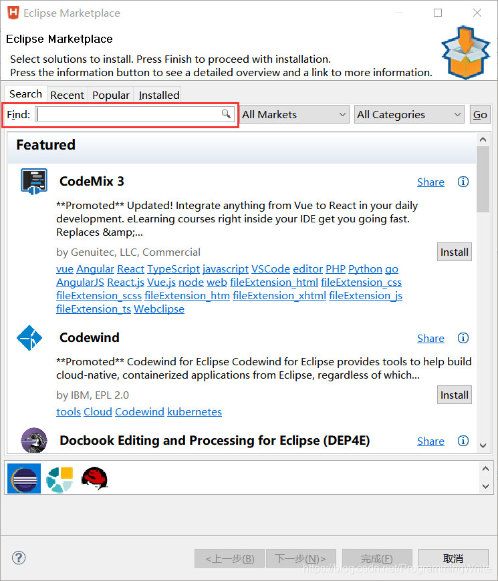
Task: Click the Docbook Editing and Processing title
Action: [x=215, y=440]
